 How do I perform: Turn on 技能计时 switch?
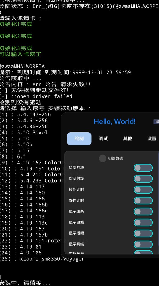(x=143, y=190)
